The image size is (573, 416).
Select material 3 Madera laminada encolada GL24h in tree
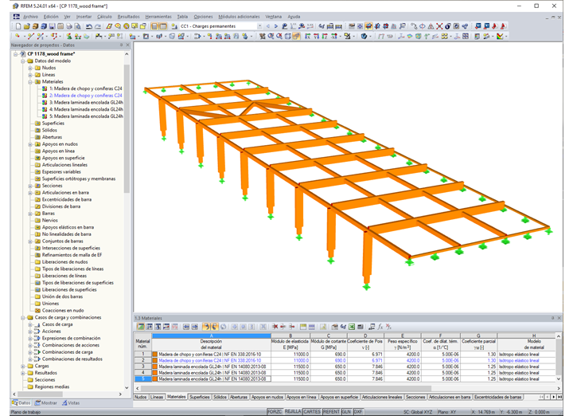[x=86, y=103]
